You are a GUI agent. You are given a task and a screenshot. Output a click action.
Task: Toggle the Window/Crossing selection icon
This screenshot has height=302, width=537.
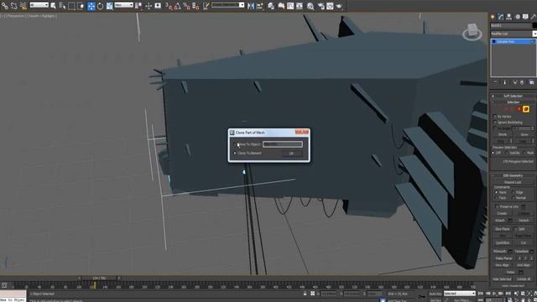coord(81,6)
